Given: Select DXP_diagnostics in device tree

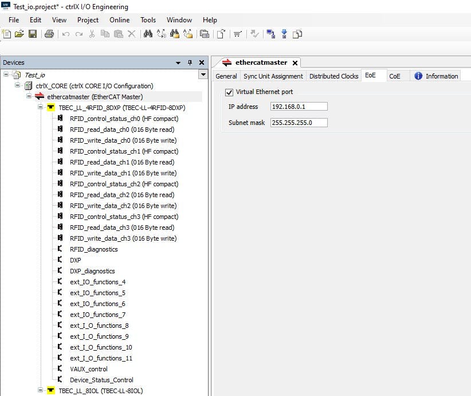Looking at the screenshot, I should [x=92, y=271].
